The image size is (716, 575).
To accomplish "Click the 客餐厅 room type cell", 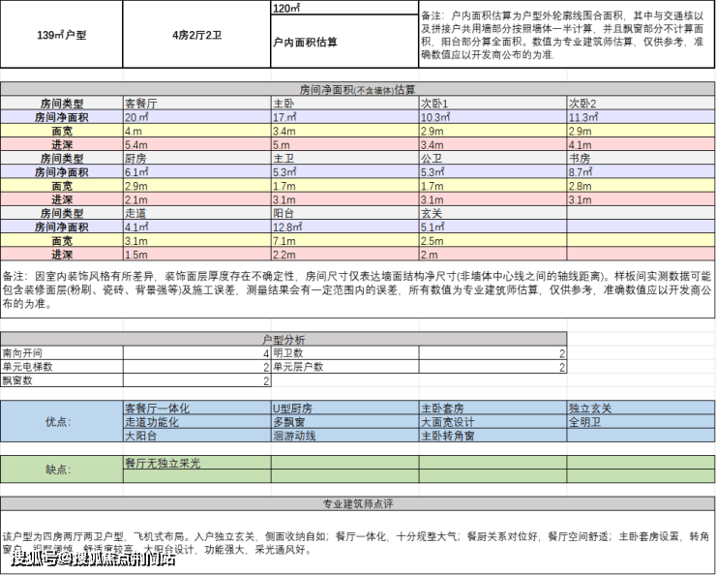I will coord(196,103).
